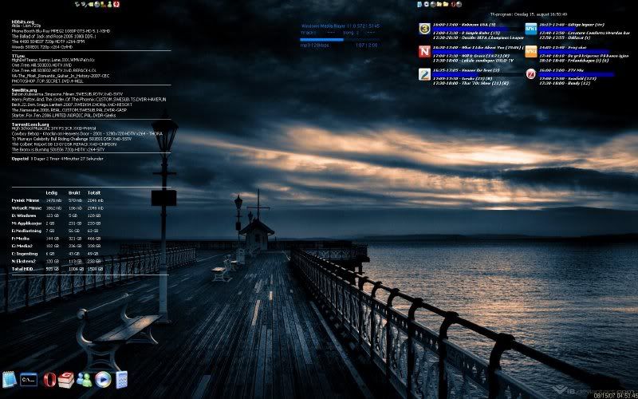Open the SweBits.org feed header
Image resolution: width=638 pixels, height=399 pixels.
tap(25, 90)
